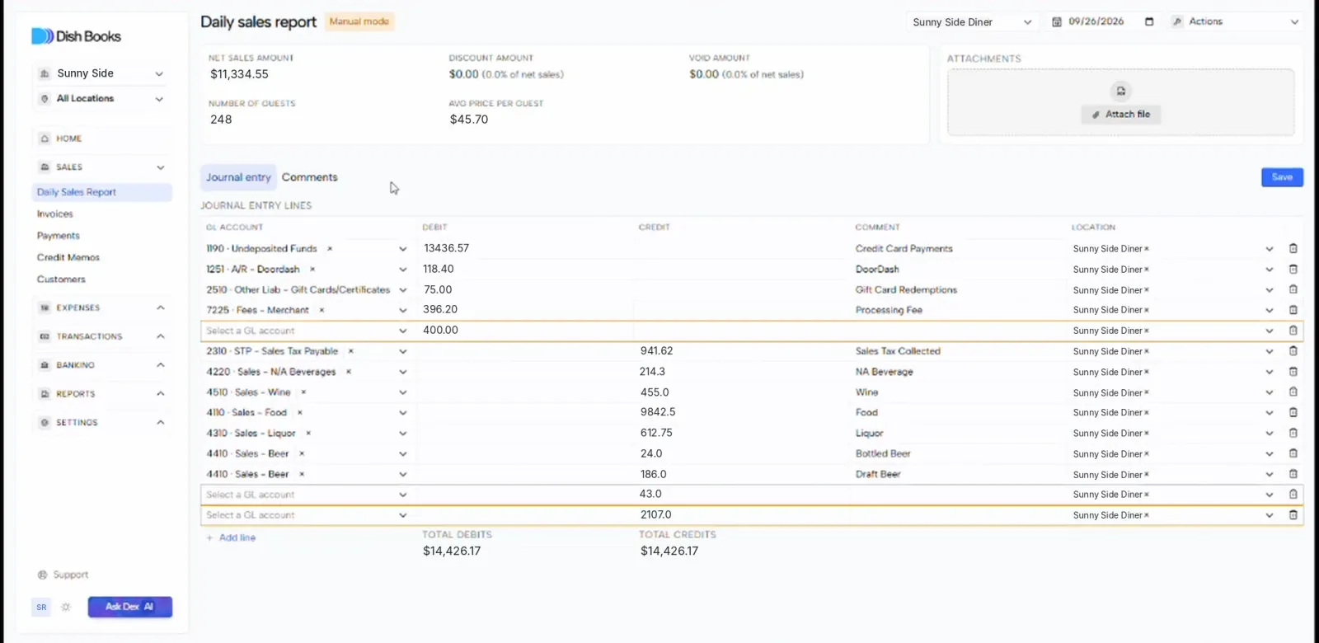
Task: Select a GL account for the 400.00 debit line
Action: point(307,331)
